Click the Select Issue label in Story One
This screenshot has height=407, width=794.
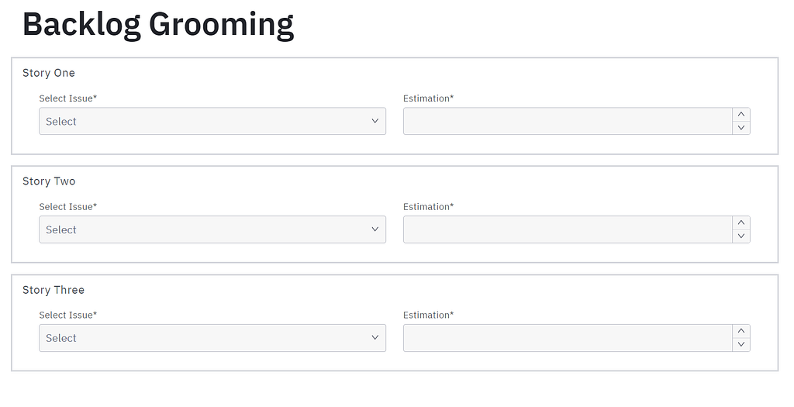click(68, 98)
